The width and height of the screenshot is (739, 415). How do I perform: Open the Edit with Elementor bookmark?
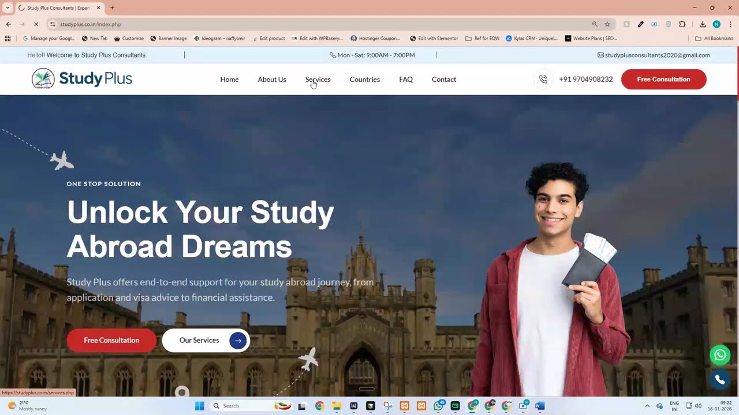(x=434, y=39)
